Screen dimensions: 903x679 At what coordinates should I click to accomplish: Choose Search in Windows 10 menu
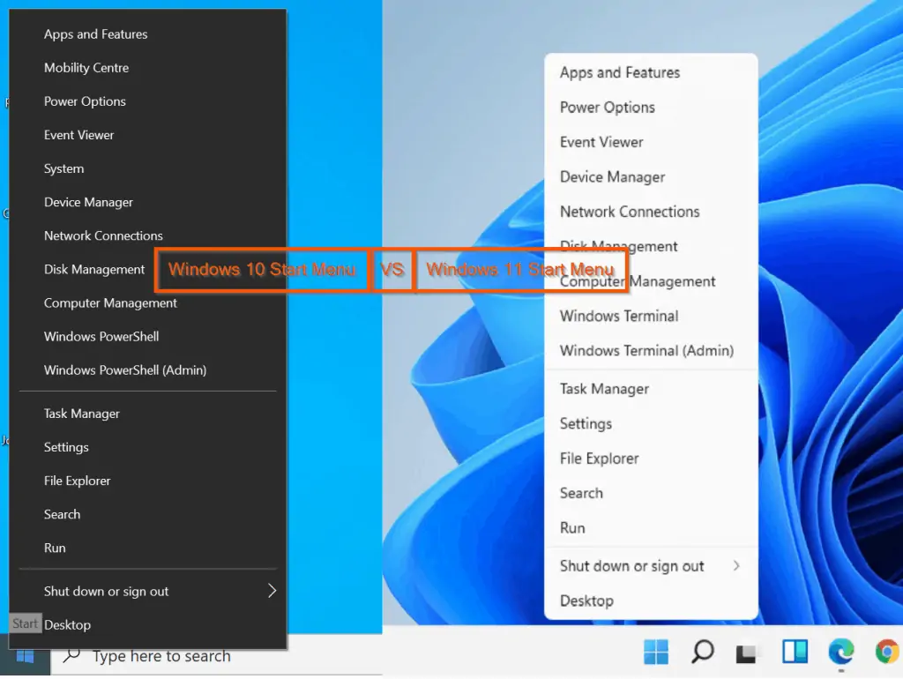(x=148, y=514)
